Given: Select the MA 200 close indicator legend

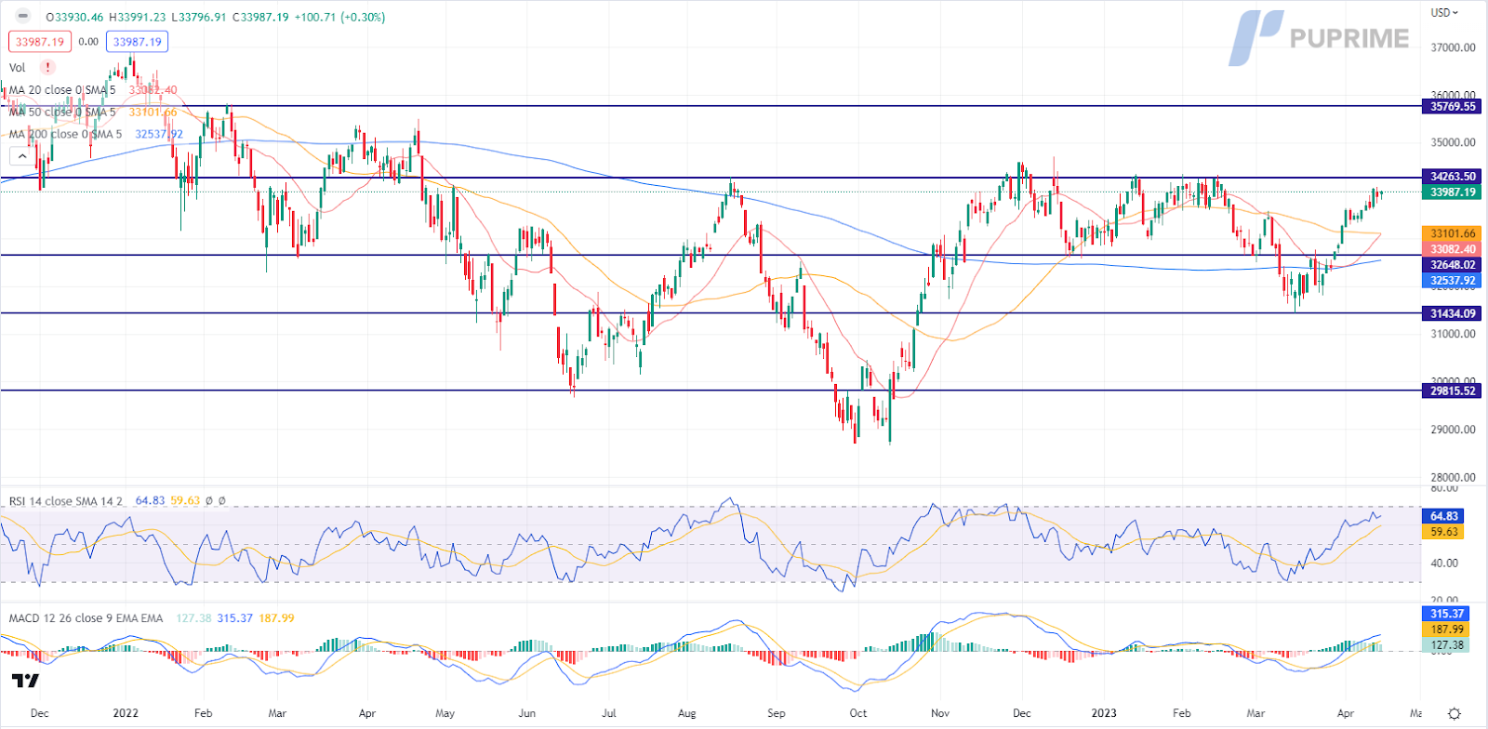Looking at the screenshot, I should tap(65, 134).
